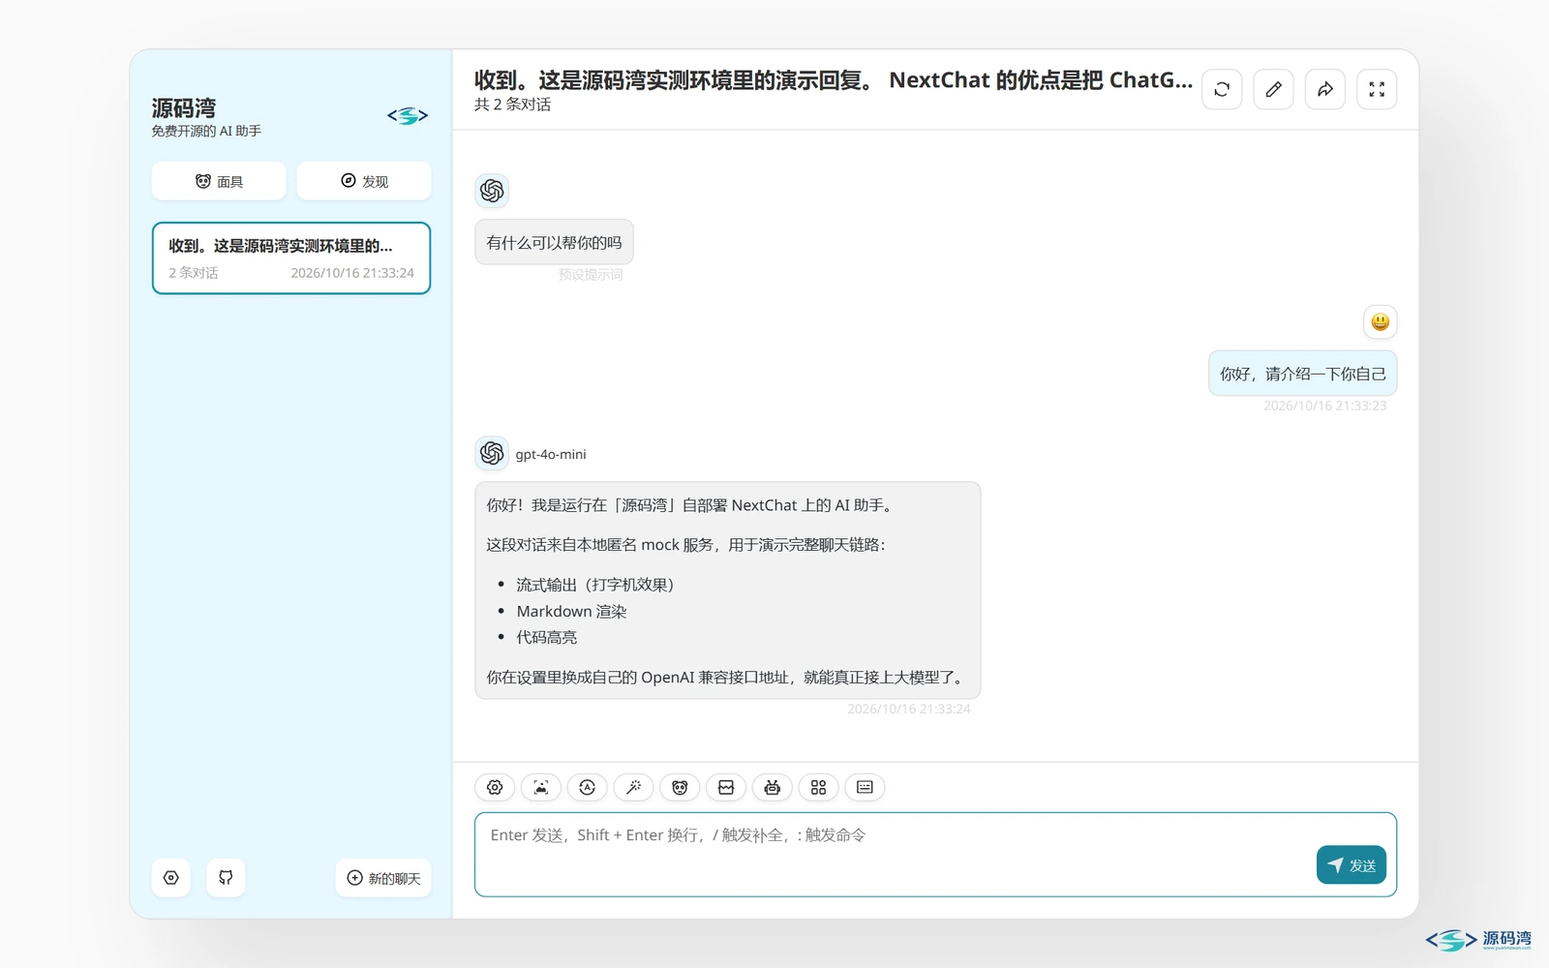Select the 收到。这是源码湾实测环境里的... chat in the sidebar
Screen dimensions: 1549x968
[291, 258]
